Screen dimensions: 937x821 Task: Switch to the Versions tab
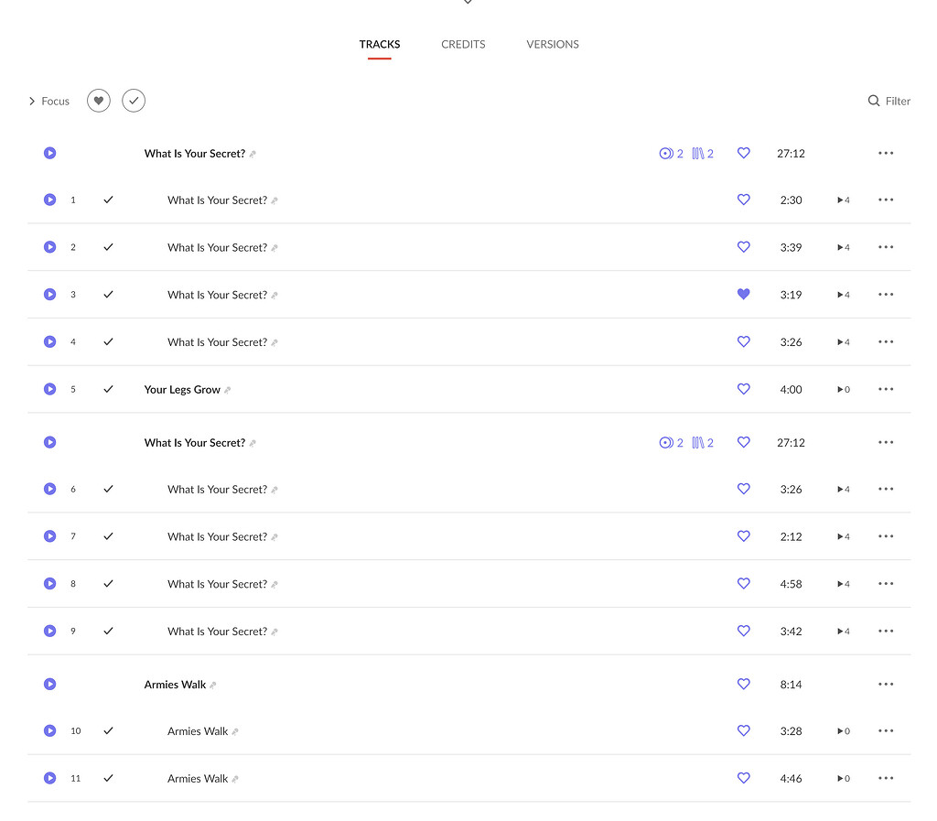tap(553, 44)
